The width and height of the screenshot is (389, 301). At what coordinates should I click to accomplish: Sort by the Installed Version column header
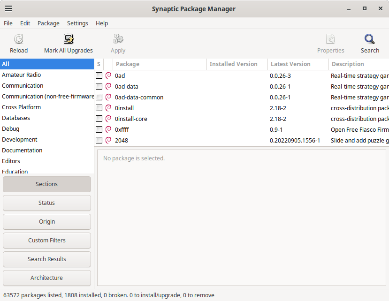(x=237, y=64)
